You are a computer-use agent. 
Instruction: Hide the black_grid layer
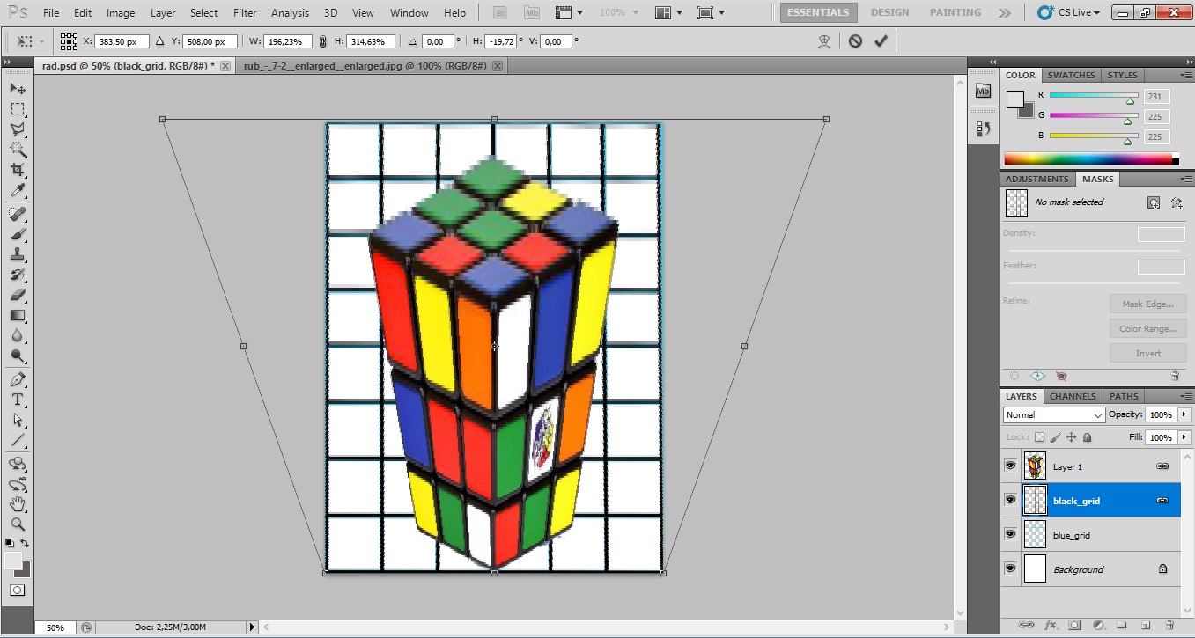[x=1010, y=500]
